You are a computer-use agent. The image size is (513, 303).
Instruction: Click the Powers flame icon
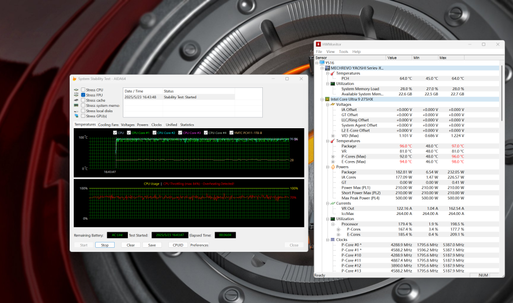332,167
